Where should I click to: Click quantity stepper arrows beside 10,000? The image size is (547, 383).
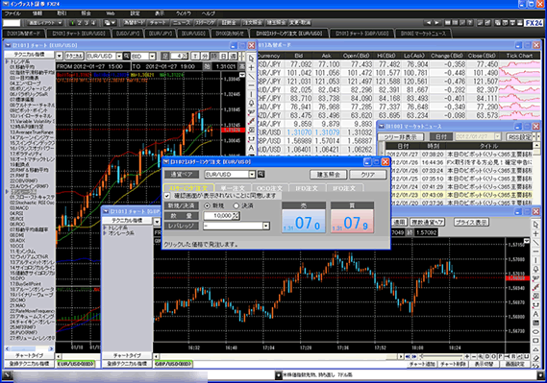point(236,216)
